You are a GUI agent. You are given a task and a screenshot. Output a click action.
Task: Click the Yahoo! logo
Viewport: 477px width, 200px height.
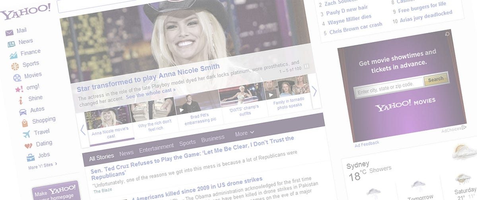point(25,12)
